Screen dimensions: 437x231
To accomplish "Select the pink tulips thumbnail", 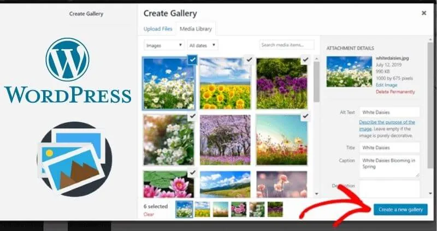I will [x=282, y=184].
